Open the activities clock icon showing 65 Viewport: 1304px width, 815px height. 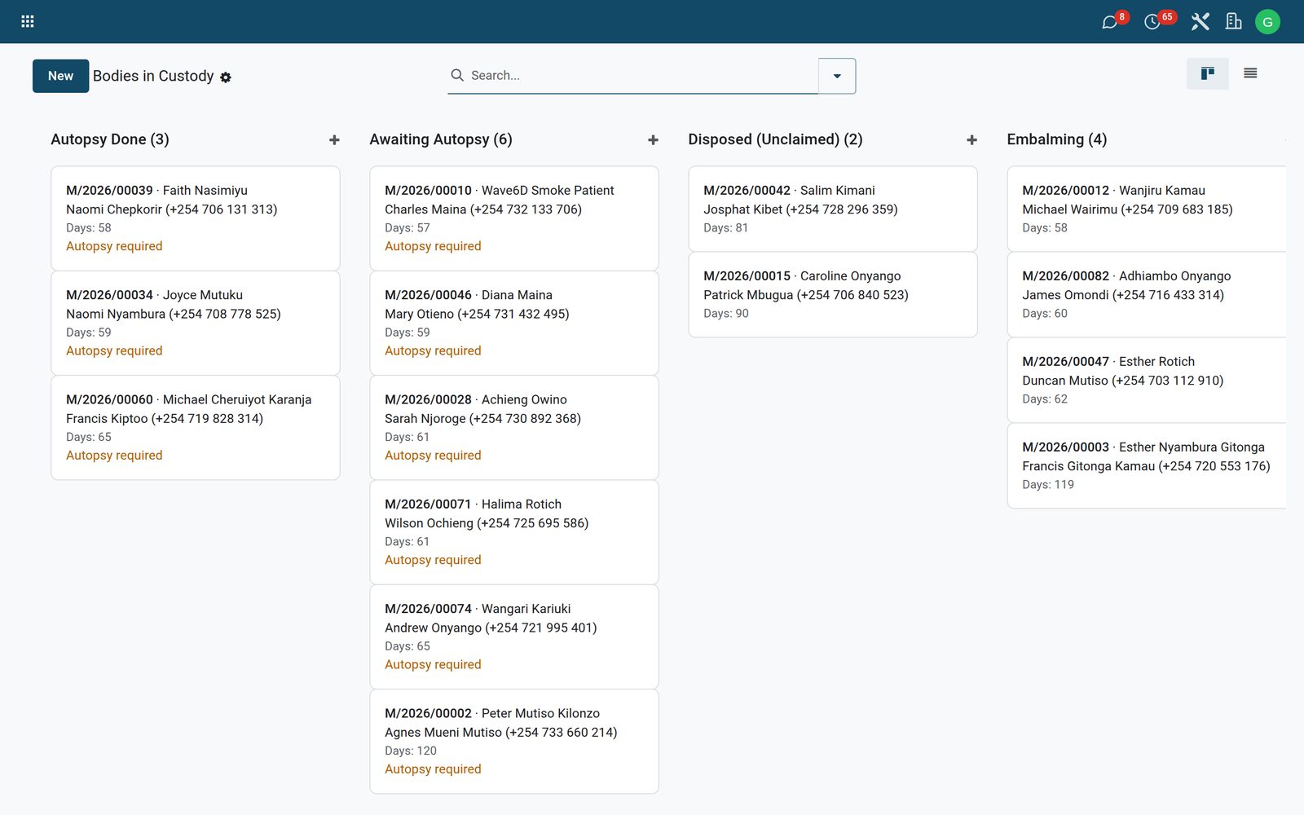pyautogui.click(x=1152, y=22)
